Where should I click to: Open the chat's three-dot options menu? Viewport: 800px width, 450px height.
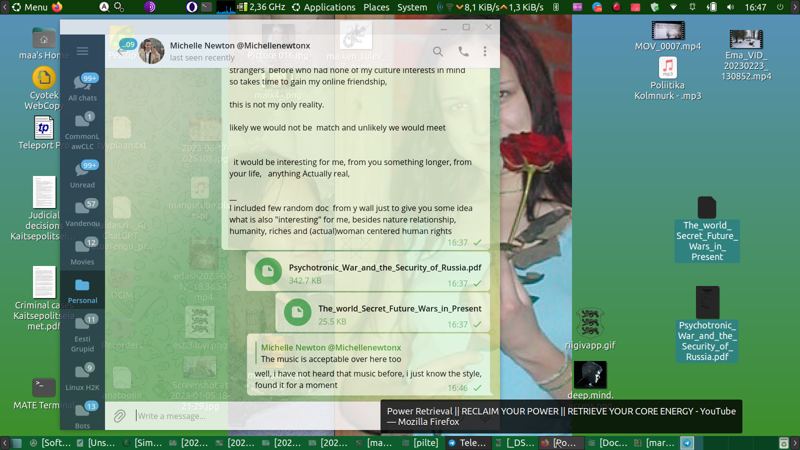coord(485,51)
